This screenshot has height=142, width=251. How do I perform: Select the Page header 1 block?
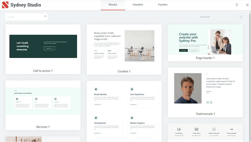pyautogui.click(x=205, y=43)
